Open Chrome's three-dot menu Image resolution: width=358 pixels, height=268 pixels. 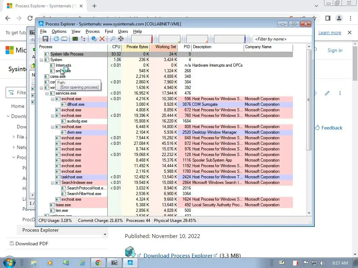coord(350,18)
